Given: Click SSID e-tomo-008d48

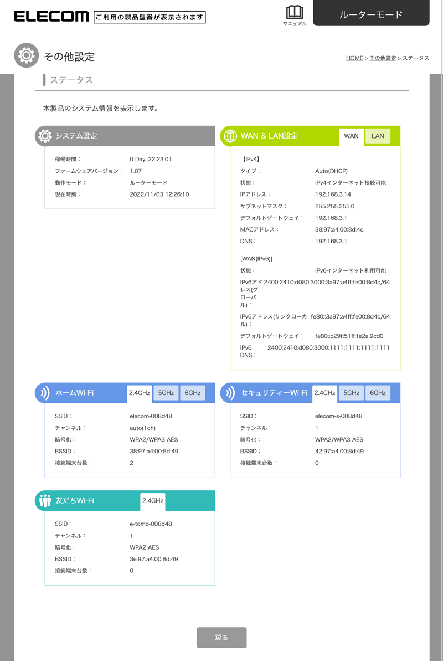Looking at the screenshot, I should pos(151,524).
